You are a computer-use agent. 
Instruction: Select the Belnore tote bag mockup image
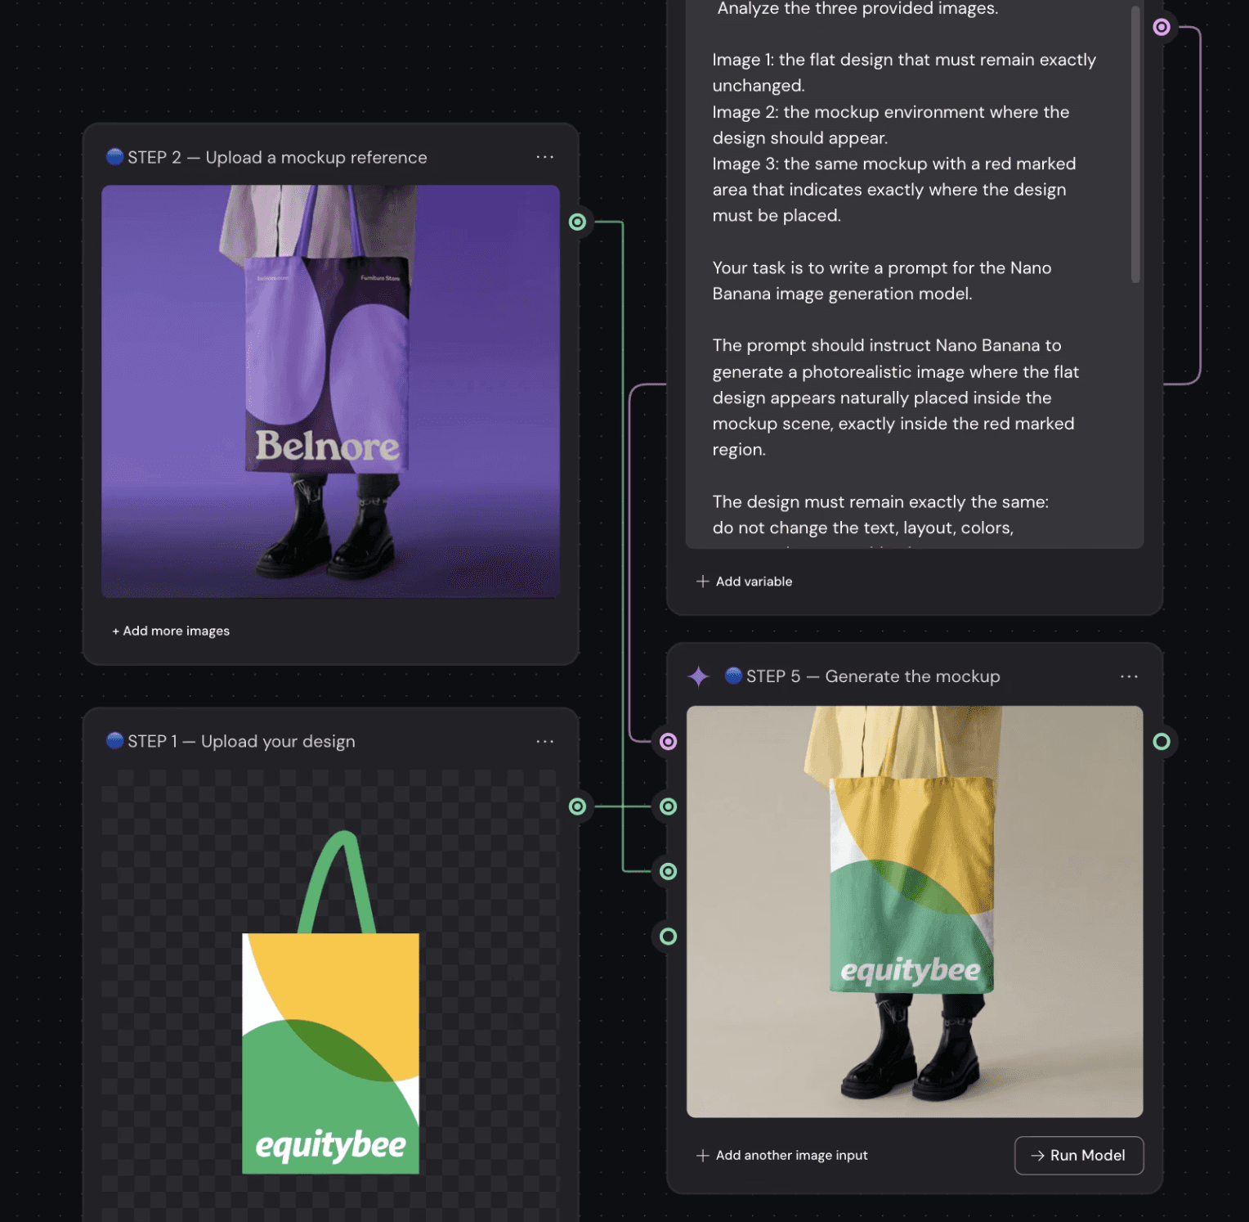pyautogui.click(x=330, y=391)
